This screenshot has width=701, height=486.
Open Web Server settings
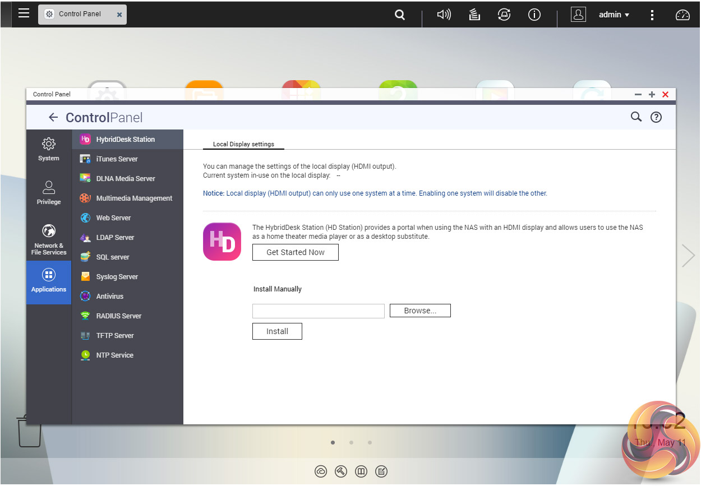[128, 218]
